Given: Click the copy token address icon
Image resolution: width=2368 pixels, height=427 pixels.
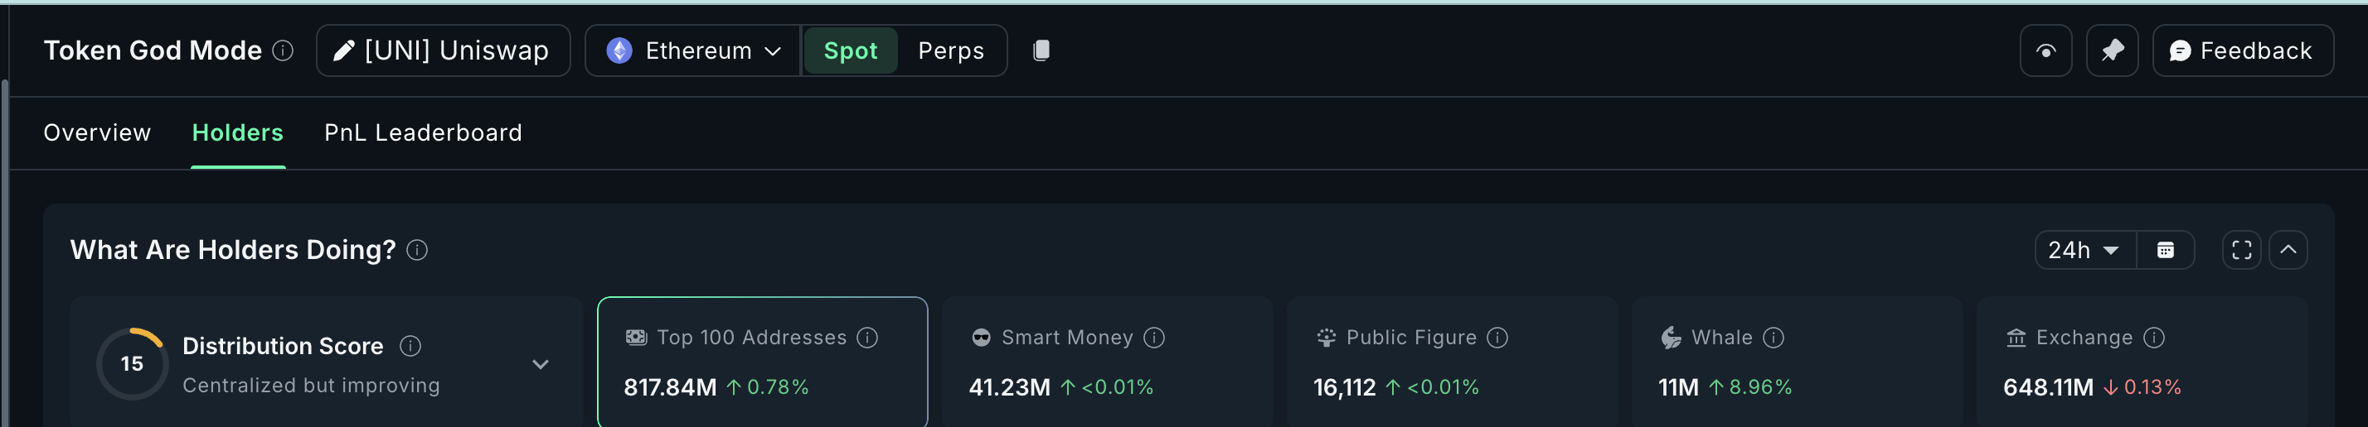Looking at the screenshot, I should click(1041, 50).
